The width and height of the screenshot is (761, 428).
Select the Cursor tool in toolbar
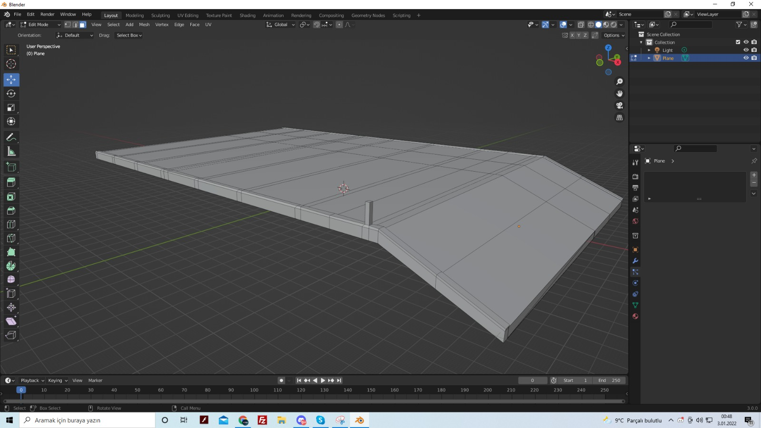pos(11,64)
